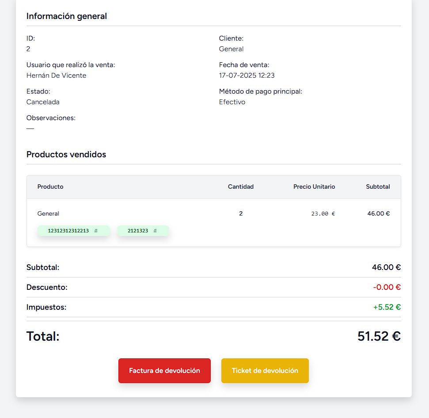Viewport: 429px width, 418px height.
Task: Click the menu icon on serial tag 2121323
Action: point(155,231)
